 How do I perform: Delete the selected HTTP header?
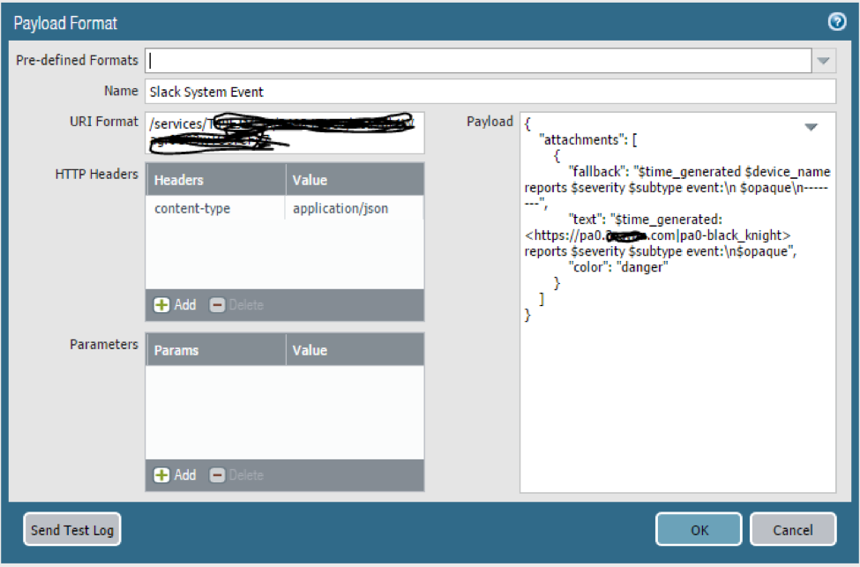click(x=237, y=305)
